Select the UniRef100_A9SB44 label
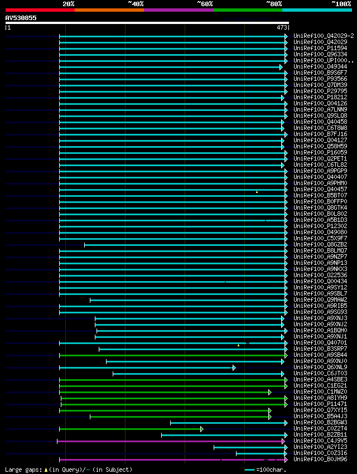This screenshot has width=357, height=474. (x=320, y=355)
